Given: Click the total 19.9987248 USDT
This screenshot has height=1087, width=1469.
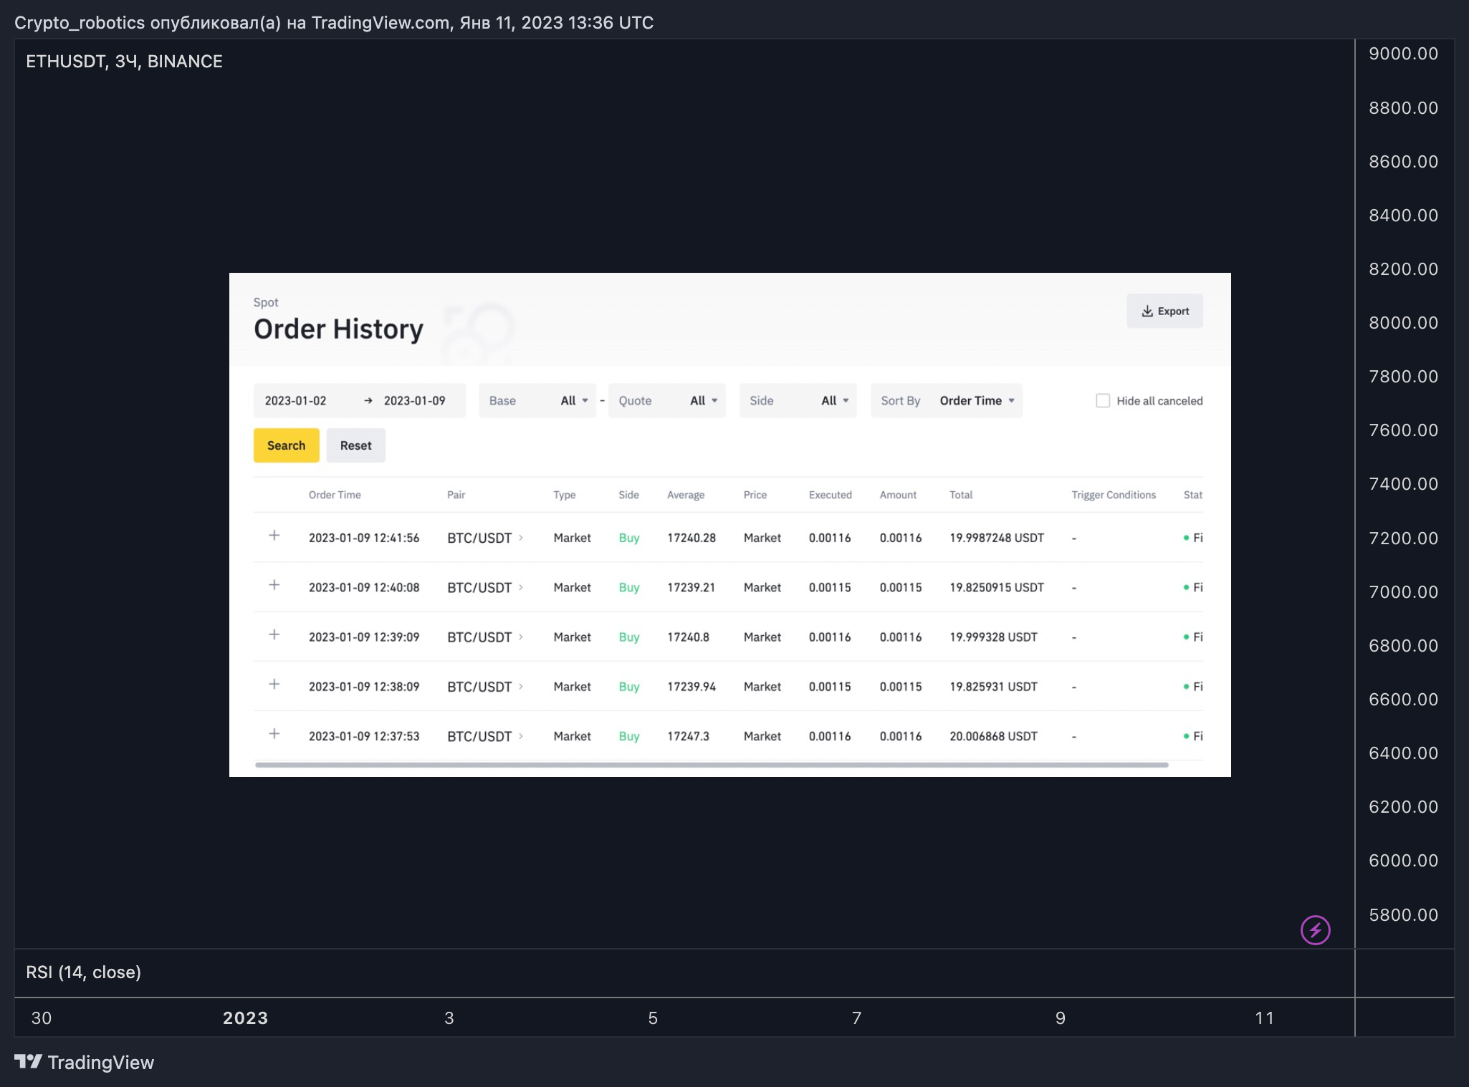Looking at the screenshot, I should pyautogui.click(x=997, y=538).
